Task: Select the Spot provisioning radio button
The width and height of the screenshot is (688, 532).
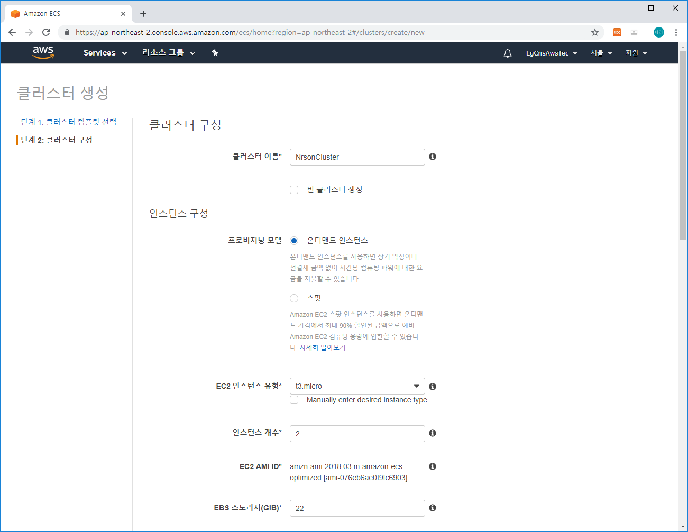Action: click(294, 298)
